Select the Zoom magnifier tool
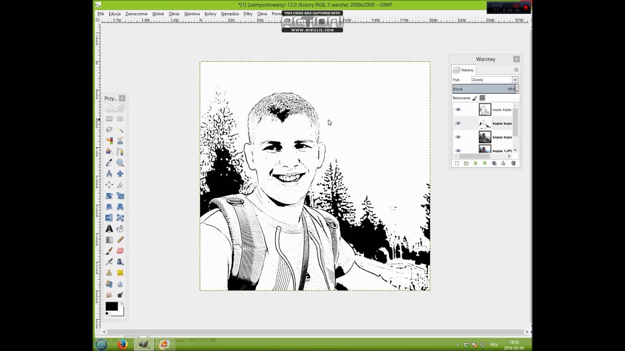 point(120,163)
